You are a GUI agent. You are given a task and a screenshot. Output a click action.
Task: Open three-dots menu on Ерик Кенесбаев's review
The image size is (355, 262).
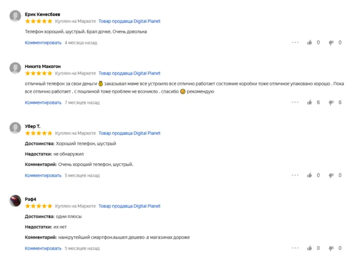[295, 43]
